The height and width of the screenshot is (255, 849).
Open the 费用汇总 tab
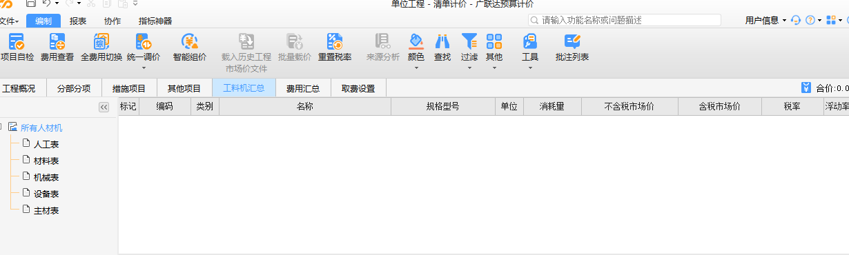[x=303, y=88]
